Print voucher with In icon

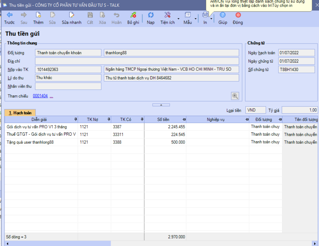click(x=205, y=15)
